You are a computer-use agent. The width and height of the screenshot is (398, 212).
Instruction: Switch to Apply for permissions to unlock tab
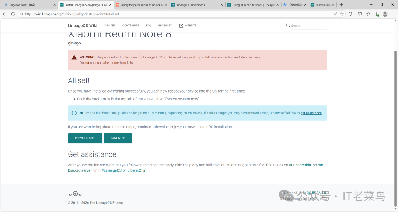(142, 5)
